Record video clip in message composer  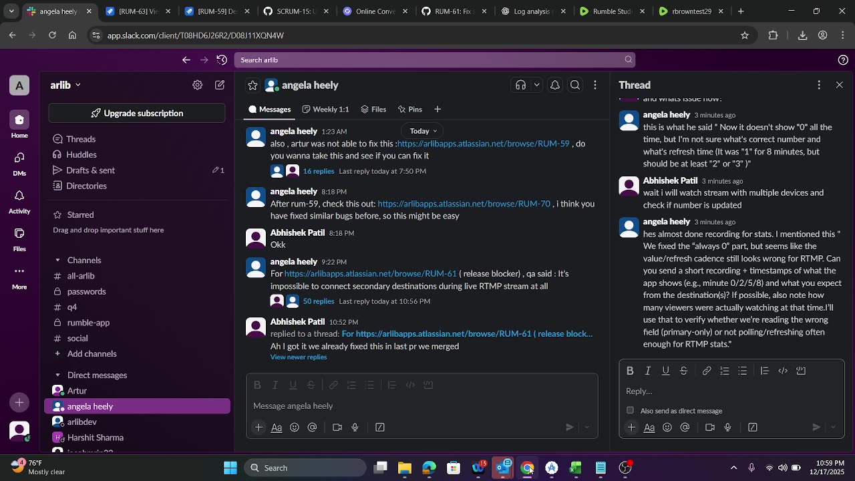pyautogui.click(x=337, y=428)
